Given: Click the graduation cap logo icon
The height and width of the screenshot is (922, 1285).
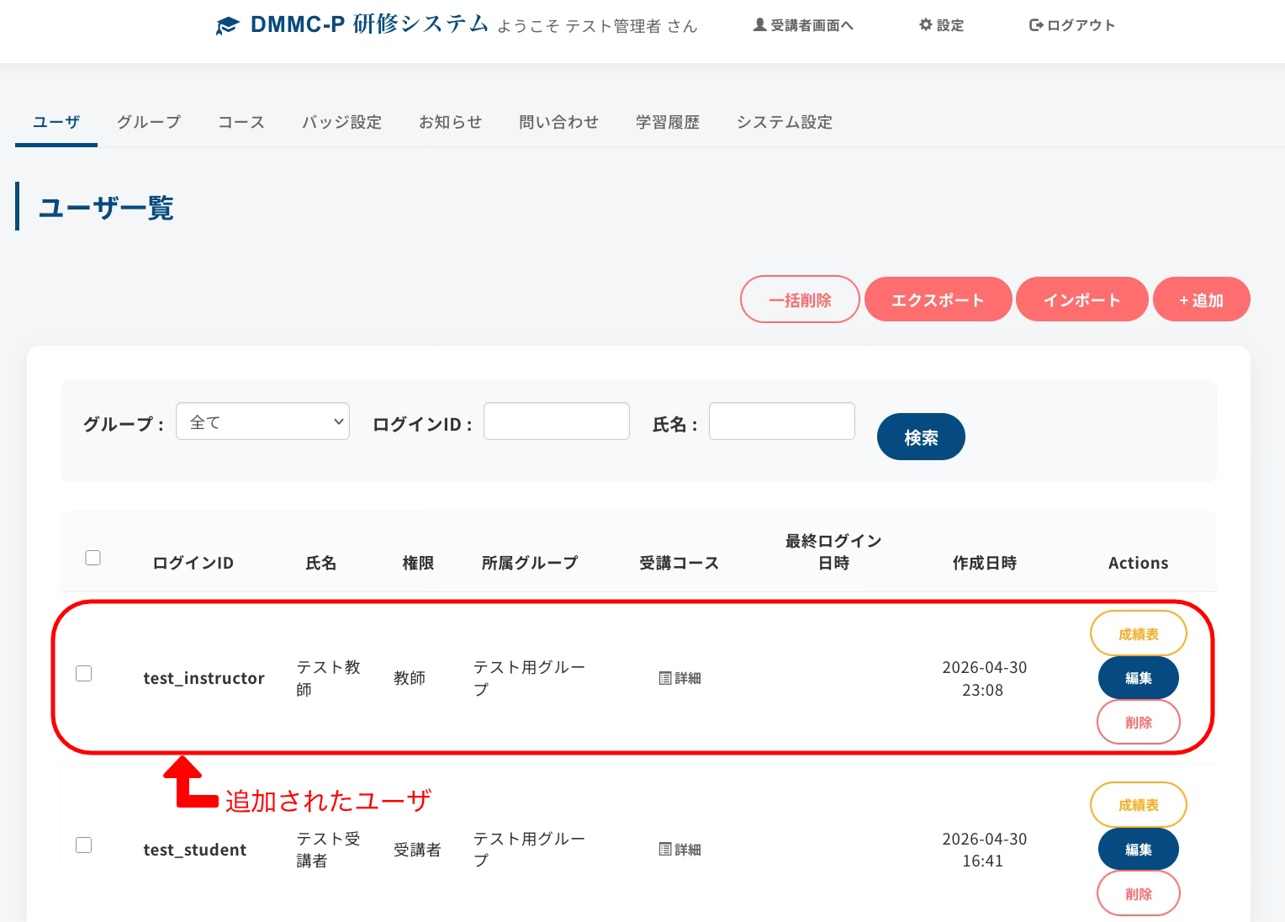Looking at the screenshot, I should (227, 26).
